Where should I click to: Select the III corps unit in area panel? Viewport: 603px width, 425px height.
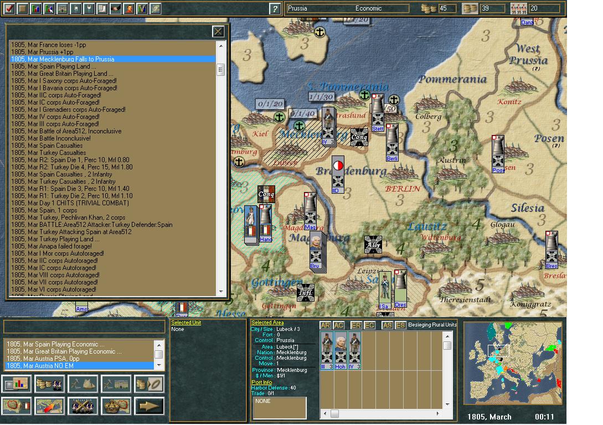point(327,351)
